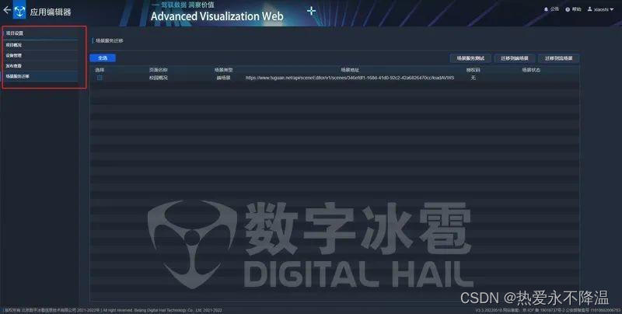Screen dimensions: 622x314
Task: Click the 场景地址 column header
Action: click(350, 70)
